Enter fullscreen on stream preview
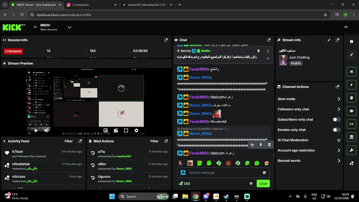The height and width of the screenshot is (202, 359). click(126, 130)
